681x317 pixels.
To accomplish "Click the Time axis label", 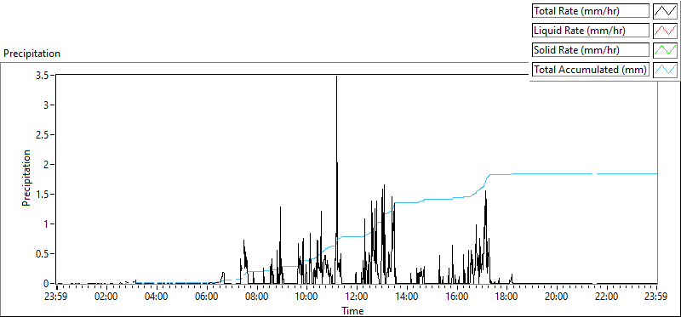I will click(x=352, y=310).
